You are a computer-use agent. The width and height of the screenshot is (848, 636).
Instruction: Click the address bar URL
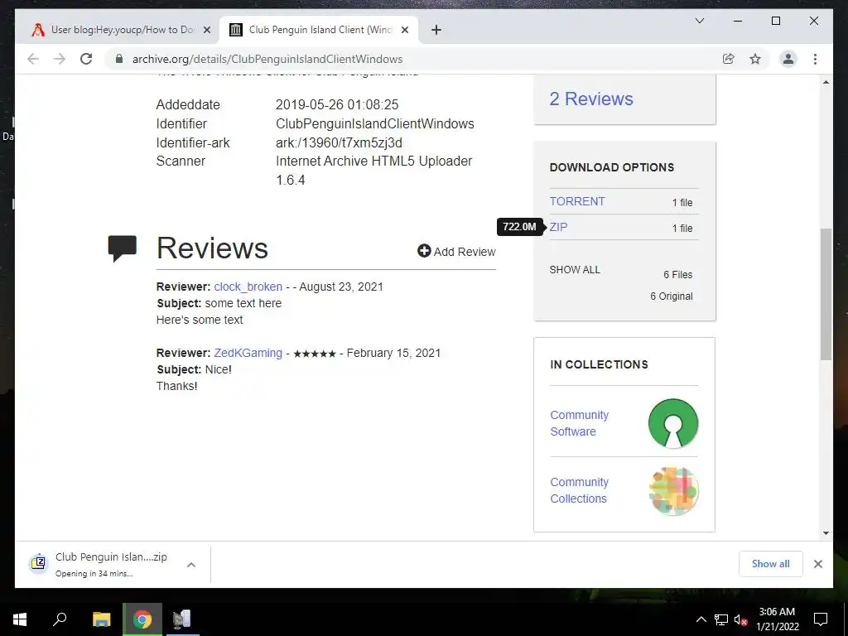(267, 59)
